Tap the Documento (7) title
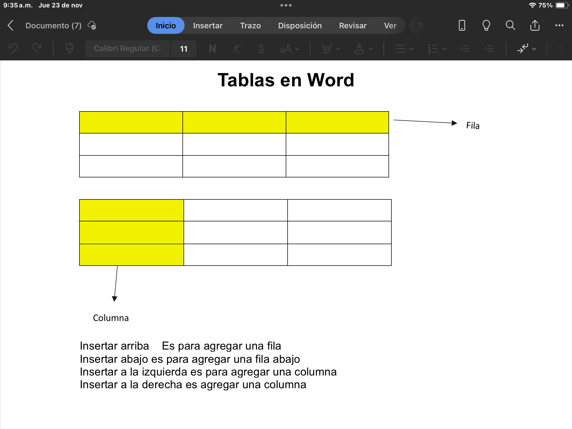The width and height of the screenshot is (572, 429). click(x=53, y=25)
